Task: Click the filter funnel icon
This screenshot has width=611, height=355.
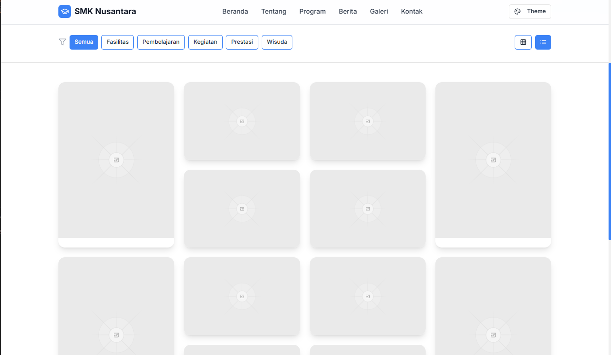Action: [62, 42]
